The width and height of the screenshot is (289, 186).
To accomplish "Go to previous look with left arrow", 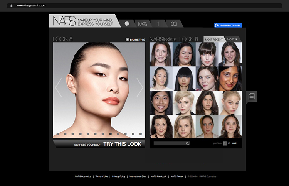I will (x=59, y=87).
